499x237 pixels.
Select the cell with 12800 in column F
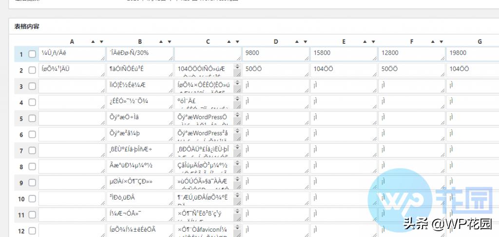[x=411, y=53]
